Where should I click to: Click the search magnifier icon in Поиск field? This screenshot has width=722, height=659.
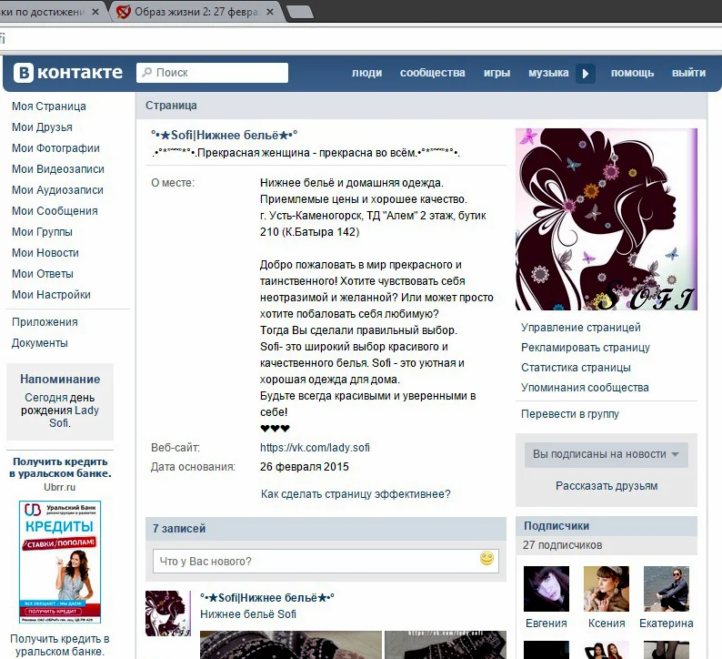pos(147,72)
